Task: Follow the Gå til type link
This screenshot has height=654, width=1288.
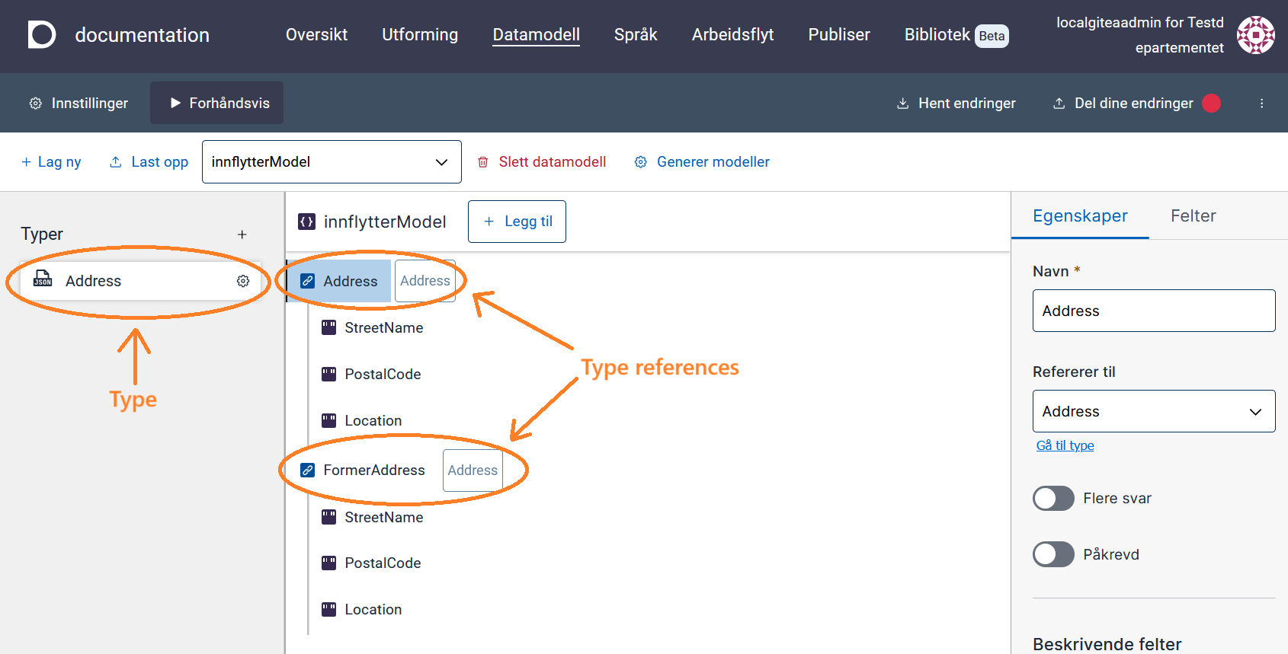Action: 1065,445
